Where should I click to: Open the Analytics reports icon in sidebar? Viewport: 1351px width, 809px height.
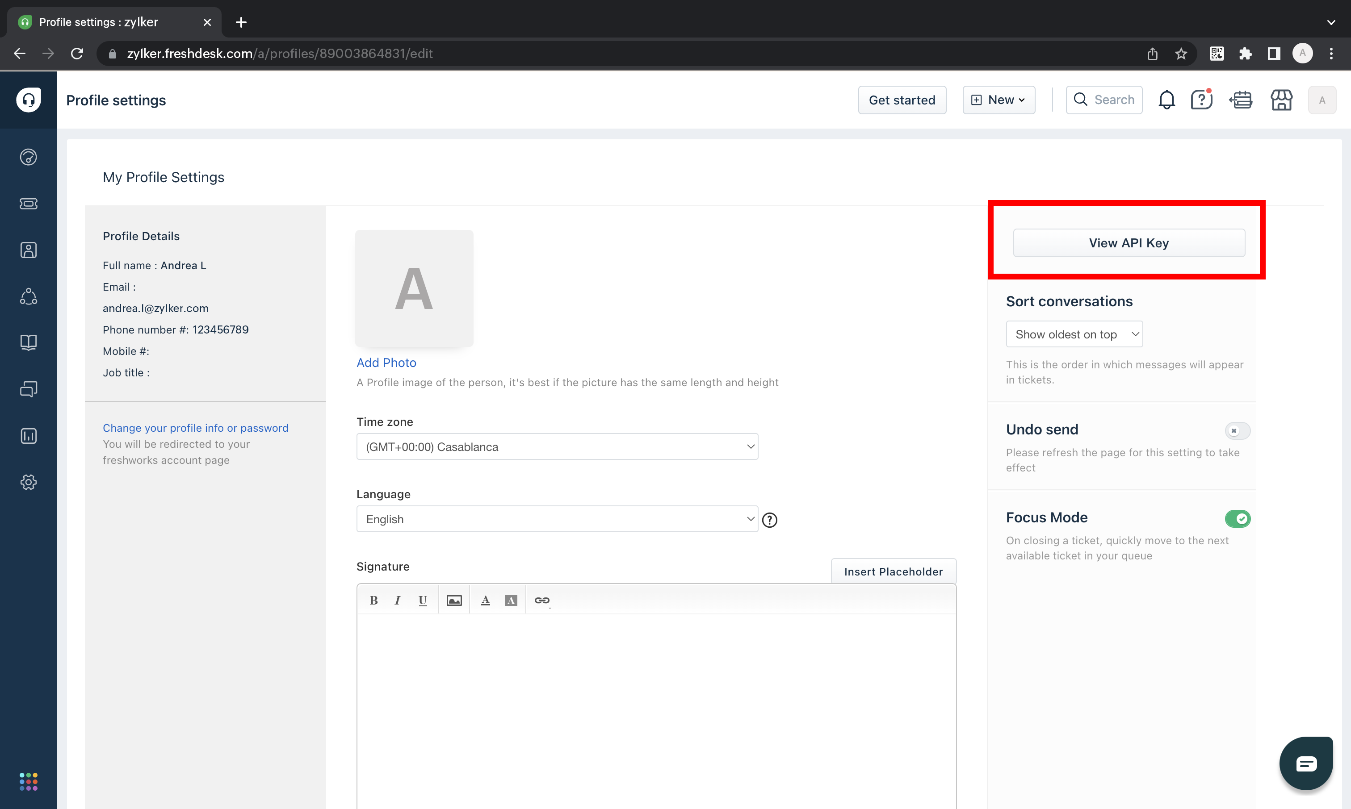(28, 436)
